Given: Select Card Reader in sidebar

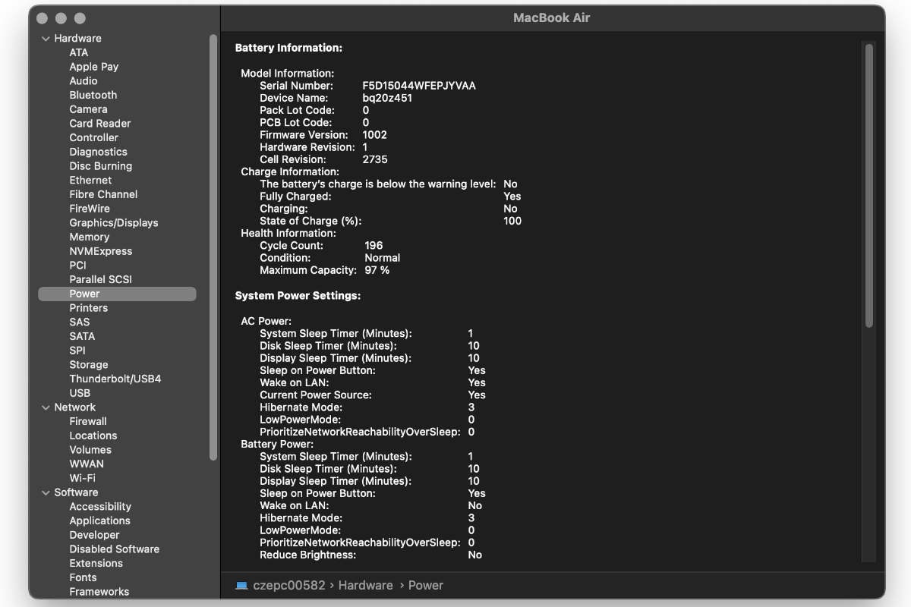Looking at the screenshot, I should (x=100, y=124).
